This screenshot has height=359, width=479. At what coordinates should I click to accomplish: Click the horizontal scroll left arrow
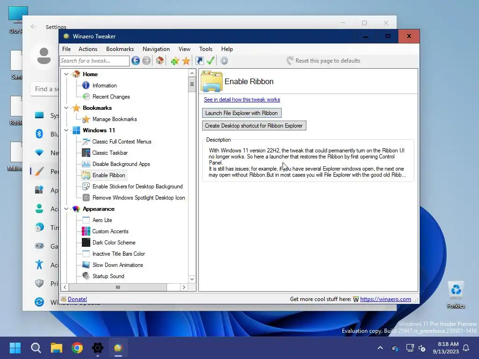(65, 287)
